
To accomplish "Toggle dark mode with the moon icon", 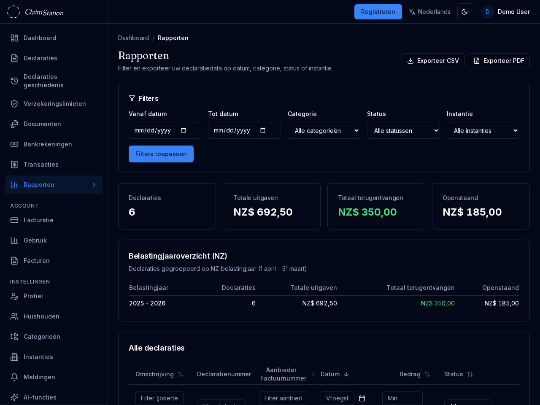I will click(465, 12).
